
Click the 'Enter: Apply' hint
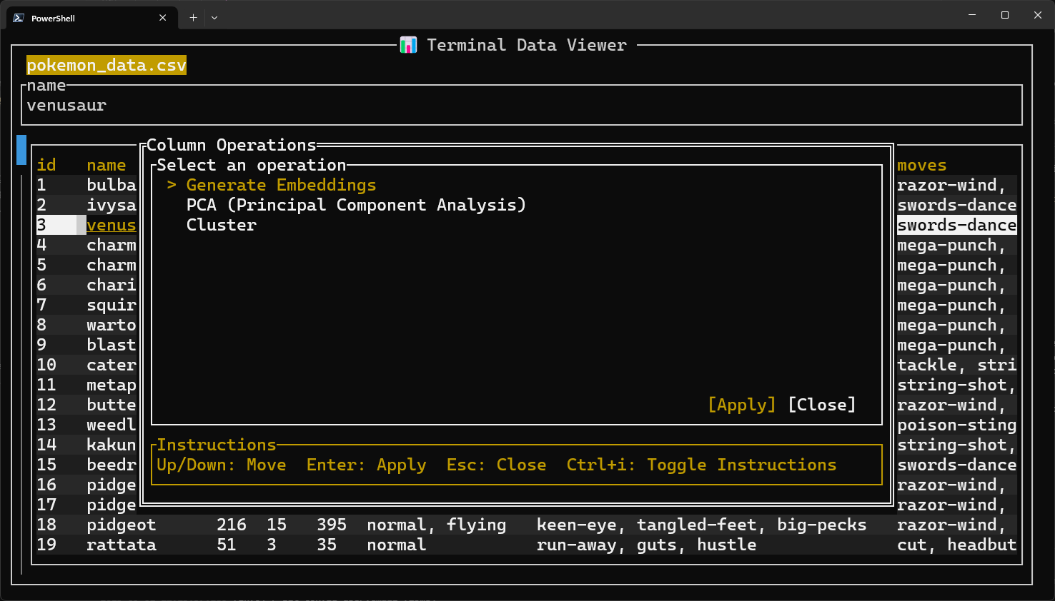point(367,465)
